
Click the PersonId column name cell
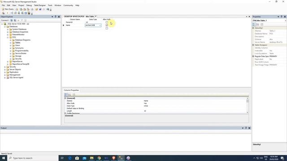click(75, 22)
